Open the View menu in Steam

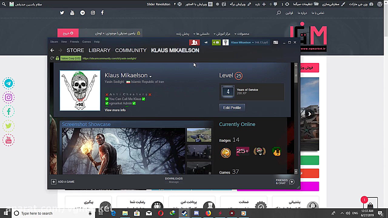click(64, 42)
